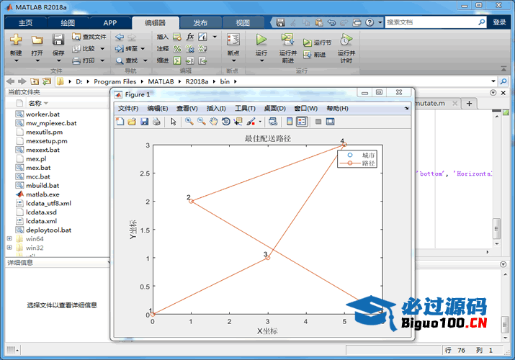Toggle insert legend in Figure 1

pos(302,122)
